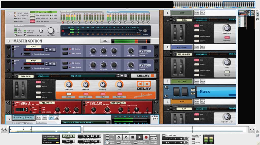The height and width of the screenshot is (145, 260).
Task: Save the Tape Echo combinator patch
Action: 125,76
